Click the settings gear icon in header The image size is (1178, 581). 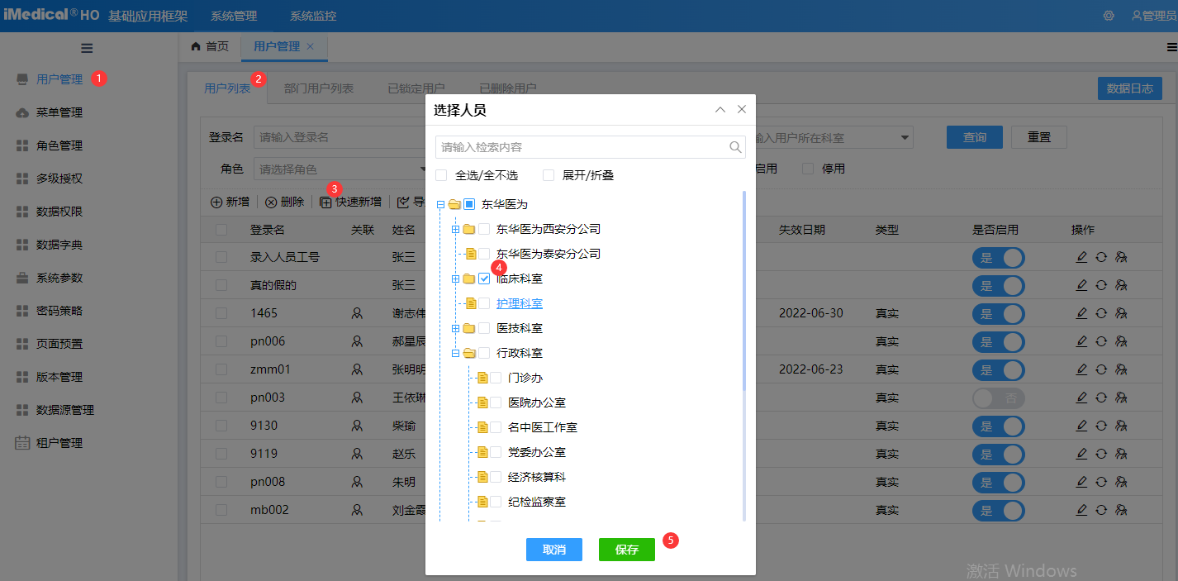click(1109, 16)
